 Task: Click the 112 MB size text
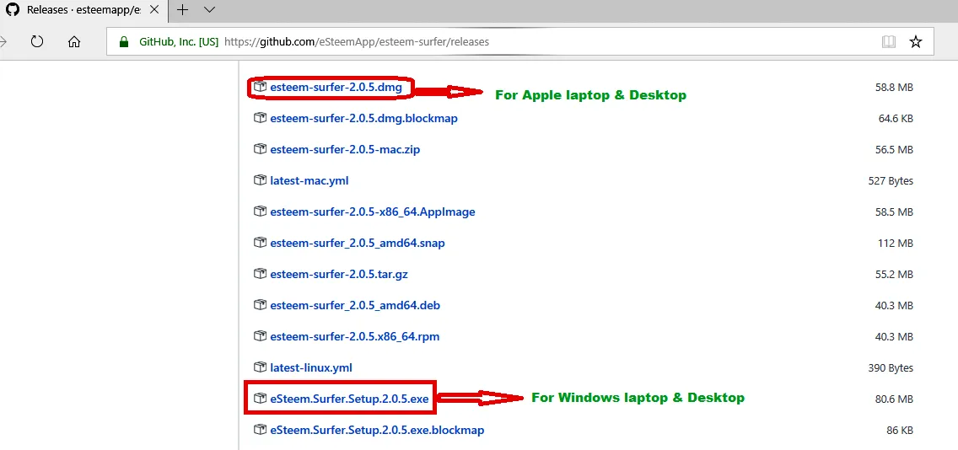pyautogui.click(x=896, y=243)
